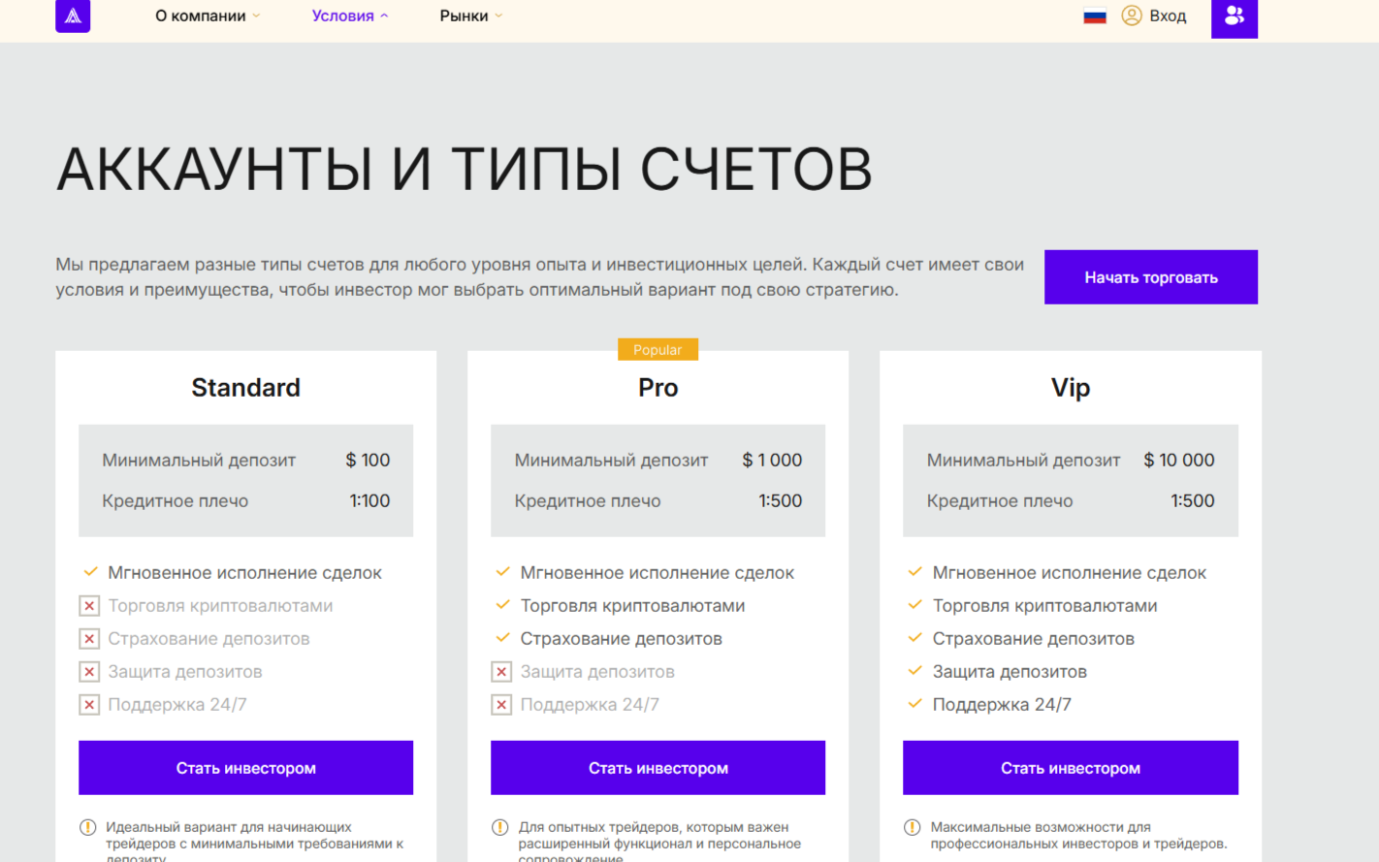Click the Vip plan title

tap(1071, 388)
